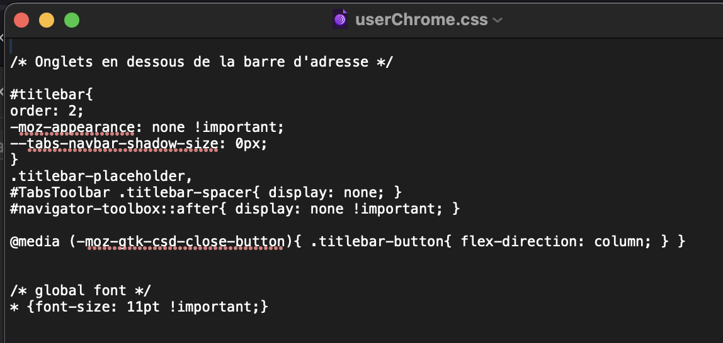Zoom the window with the green button
Screen dimensions: 723x343
pyautogui.click(x=72, y=20)
